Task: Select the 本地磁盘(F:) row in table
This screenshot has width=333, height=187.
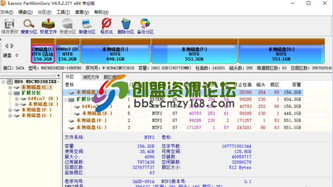Action: point(183,120)
